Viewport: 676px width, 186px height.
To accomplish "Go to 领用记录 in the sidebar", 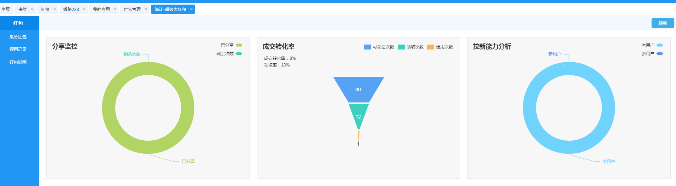I will (18, 50).
